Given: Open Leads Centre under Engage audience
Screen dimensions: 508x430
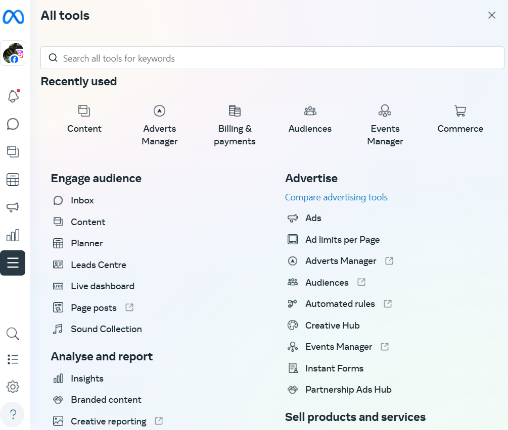Looking at the screenshot, I should pyautogui.click(x=98, y=265).
